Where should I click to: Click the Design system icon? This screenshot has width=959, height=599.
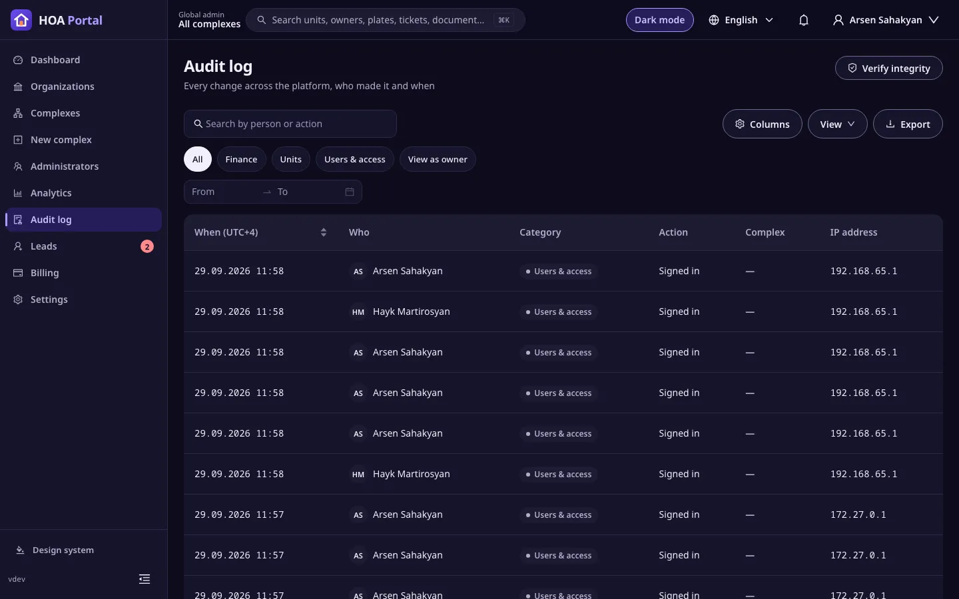pyautogui.click(x=20, y=550)
